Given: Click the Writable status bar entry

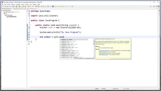Looking at the screenshot, I should pyautogui.click(x=103, y=89).
